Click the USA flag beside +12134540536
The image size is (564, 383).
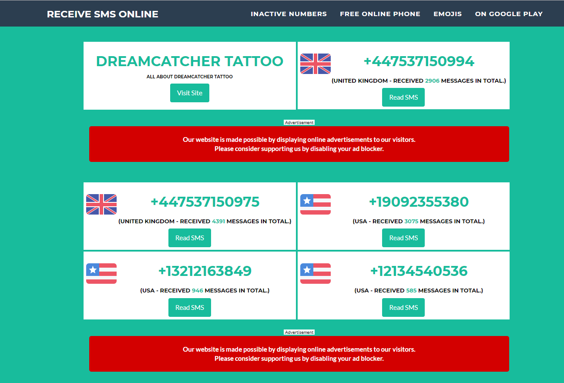(316, 273)
